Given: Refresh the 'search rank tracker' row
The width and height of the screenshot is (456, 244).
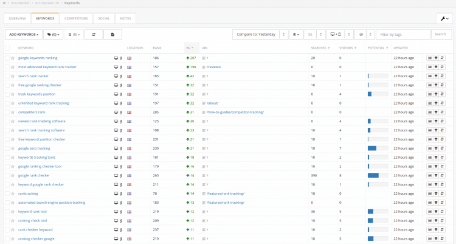Looking at the screenshot, I should tap(442, 76).
